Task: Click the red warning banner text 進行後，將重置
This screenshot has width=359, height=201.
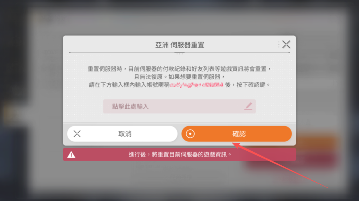Action: click(180, 155)
